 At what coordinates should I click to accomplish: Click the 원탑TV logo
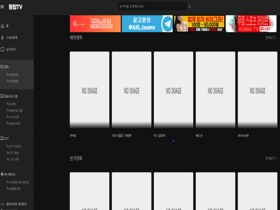click(15, 7)
